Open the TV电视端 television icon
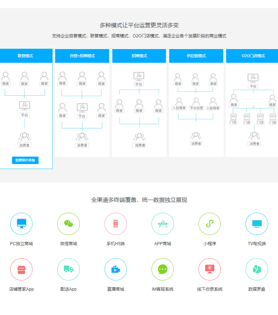Image resolution: width=278 pixels, height=315 pixels. coord(257,224)
